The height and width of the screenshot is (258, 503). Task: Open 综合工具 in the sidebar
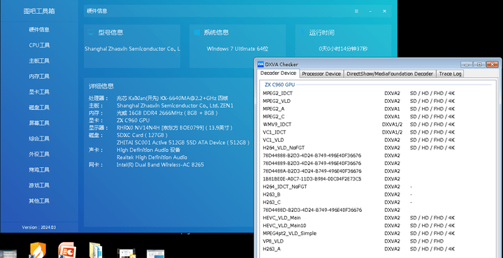point(39,138)
